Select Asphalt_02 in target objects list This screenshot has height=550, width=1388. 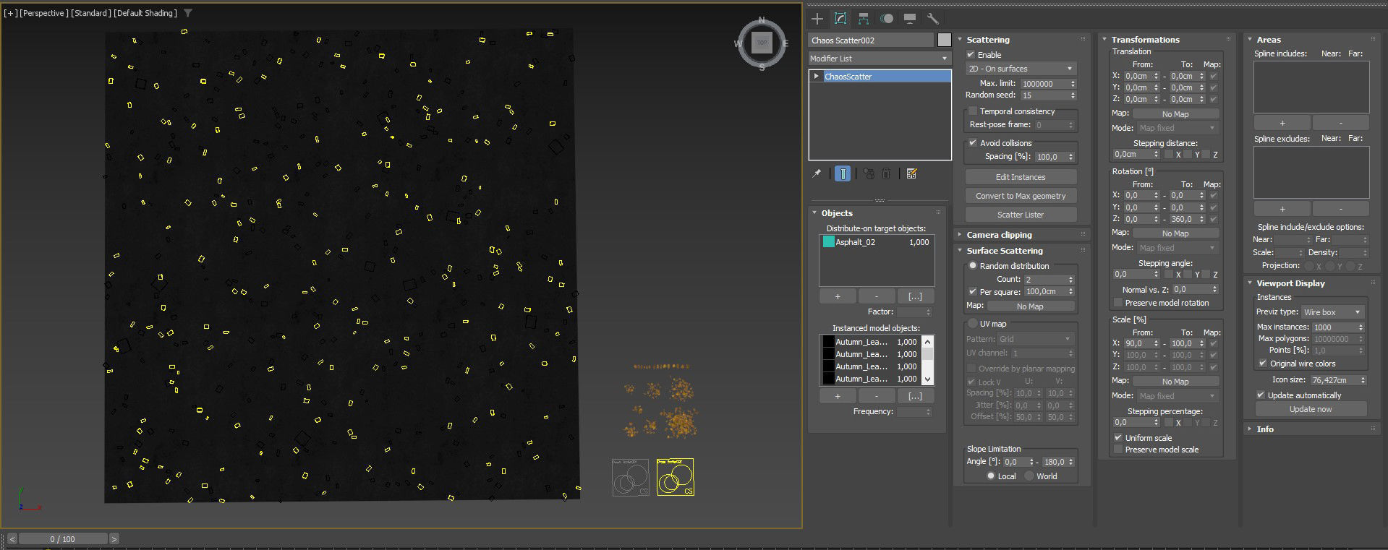(876, 242)
